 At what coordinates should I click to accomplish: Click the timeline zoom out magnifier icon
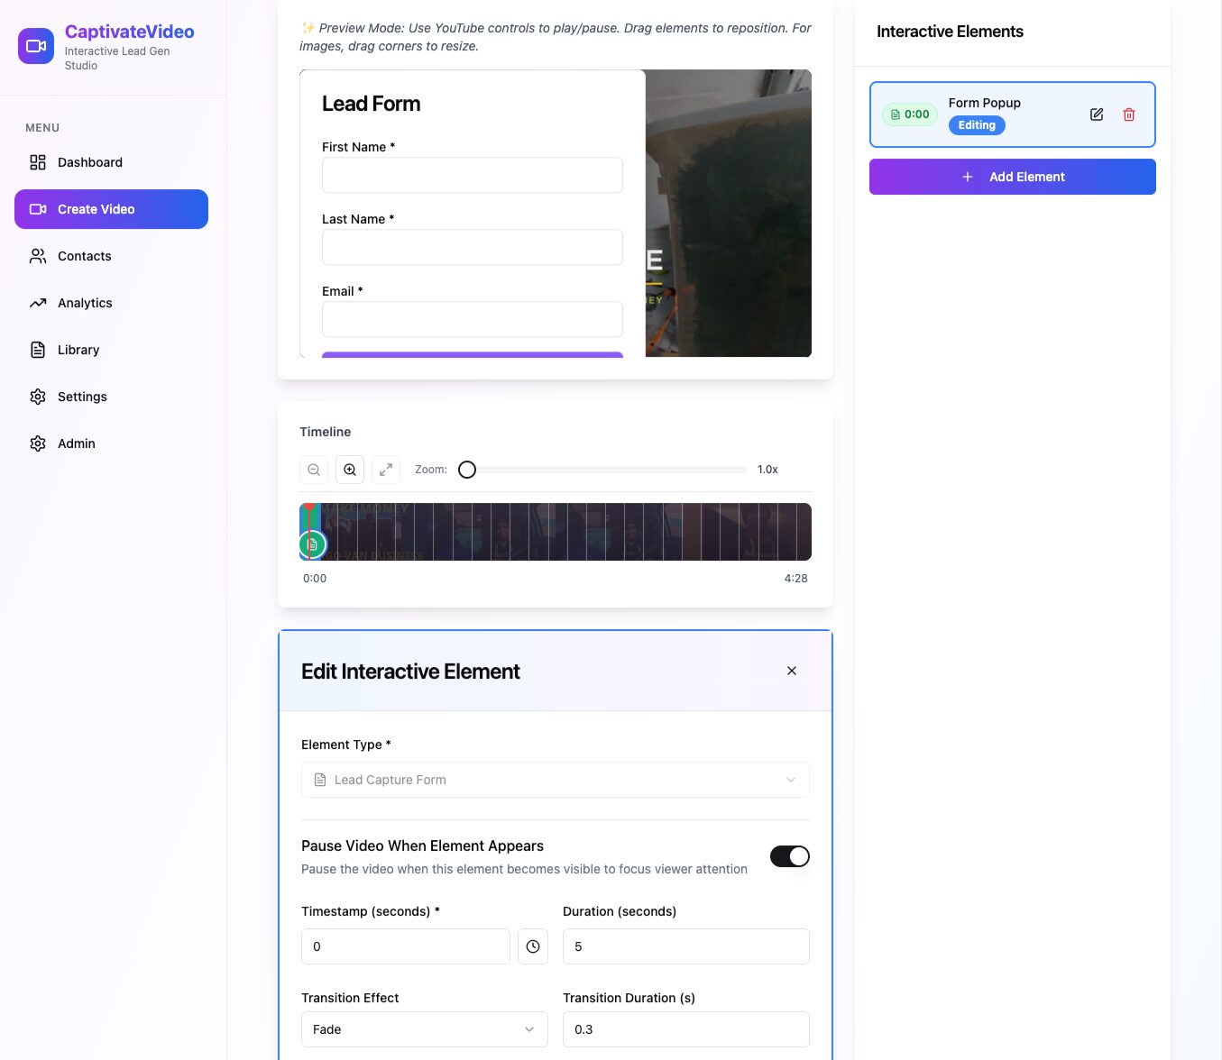(x=314, y=470)
